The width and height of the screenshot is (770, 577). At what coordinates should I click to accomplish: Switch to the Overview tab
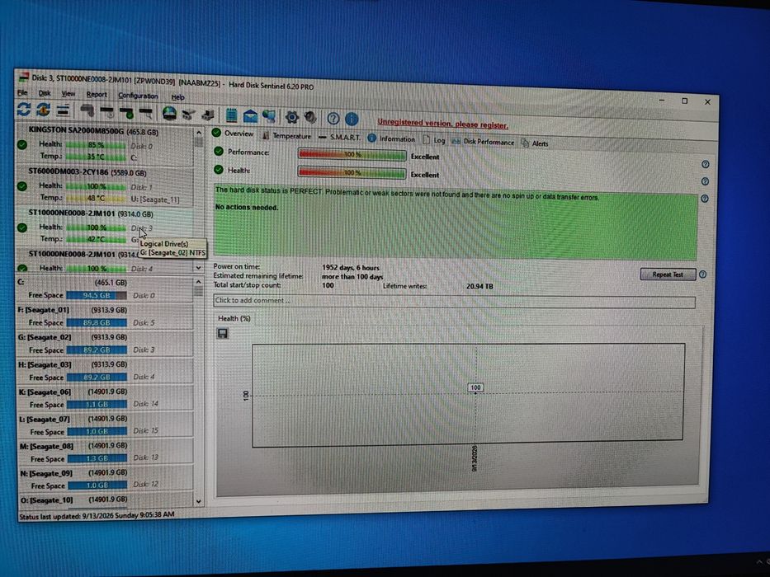233,134
